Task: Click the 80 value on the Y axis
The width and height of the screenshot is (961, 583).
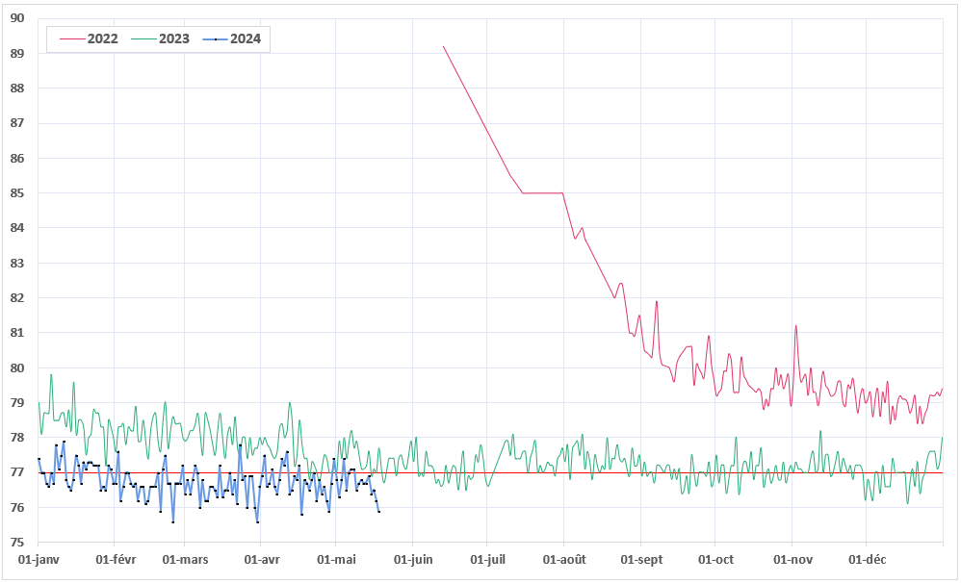Action: (x=17, y=368)
